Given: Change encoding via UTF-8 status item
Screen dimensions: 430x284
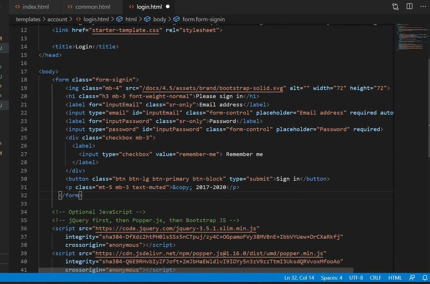Looking at the screenshot, I should coord(356,278).
